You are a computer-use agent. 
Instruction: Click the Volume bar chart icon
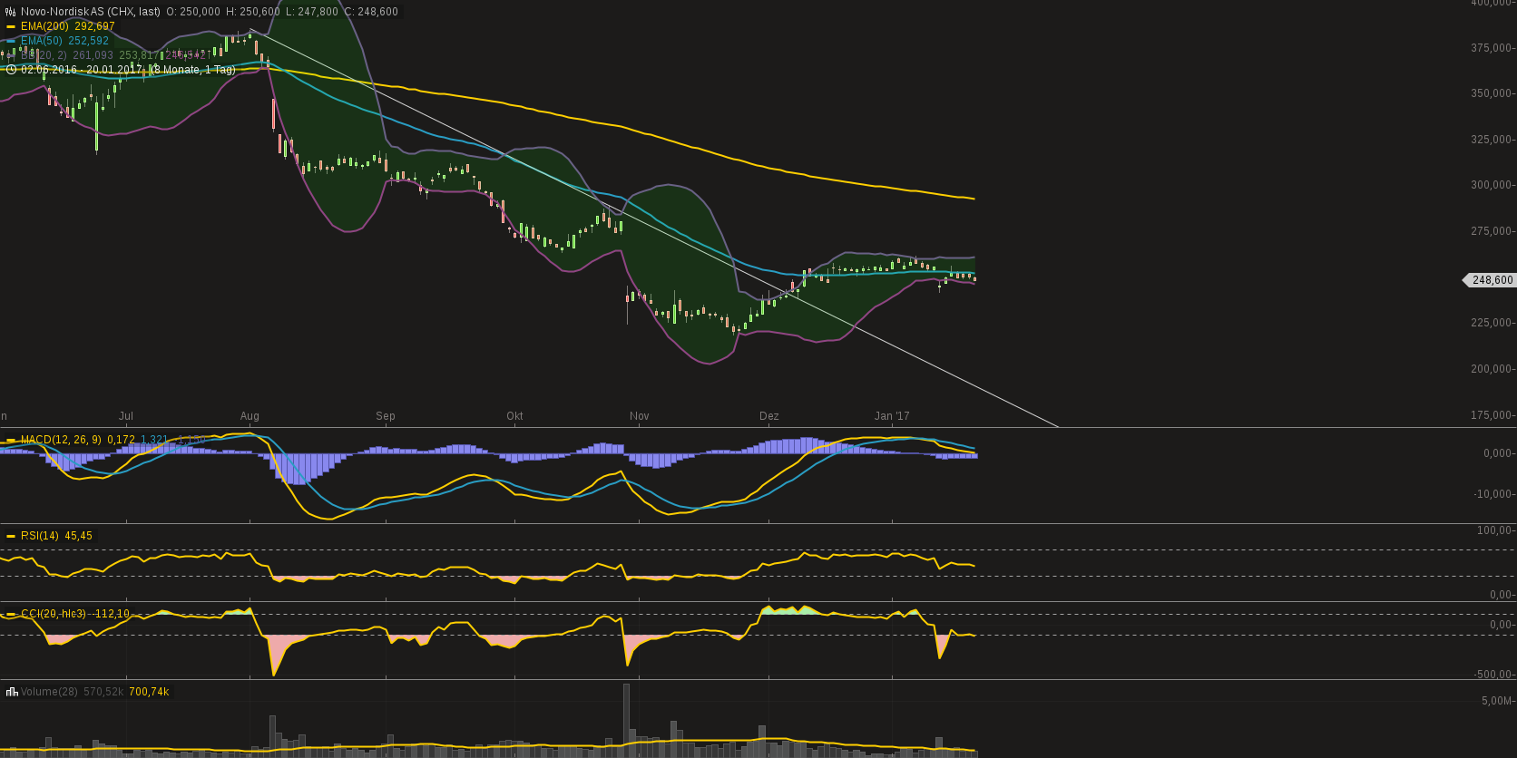[x=12, y=692]
